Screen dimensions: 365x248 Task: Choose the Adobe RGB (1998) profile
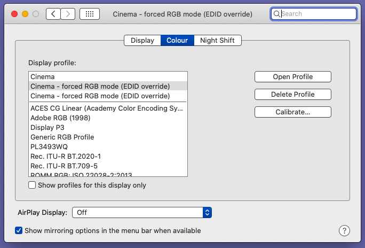(x=108, y=118)
